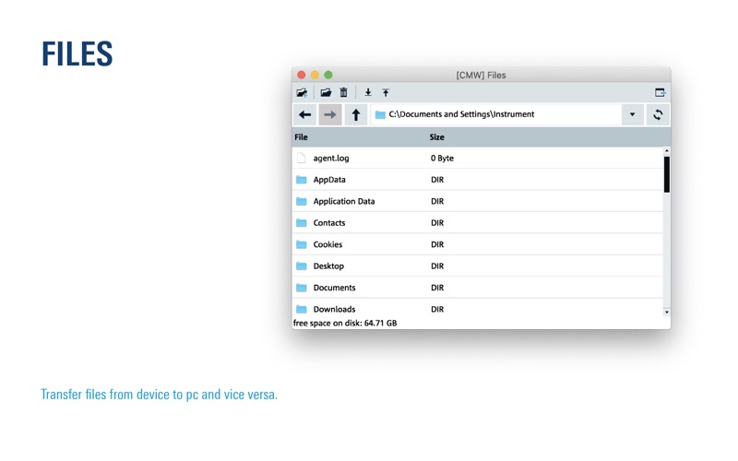
Task: Click the folder icon beside Contacts
Action: [302, 223]
